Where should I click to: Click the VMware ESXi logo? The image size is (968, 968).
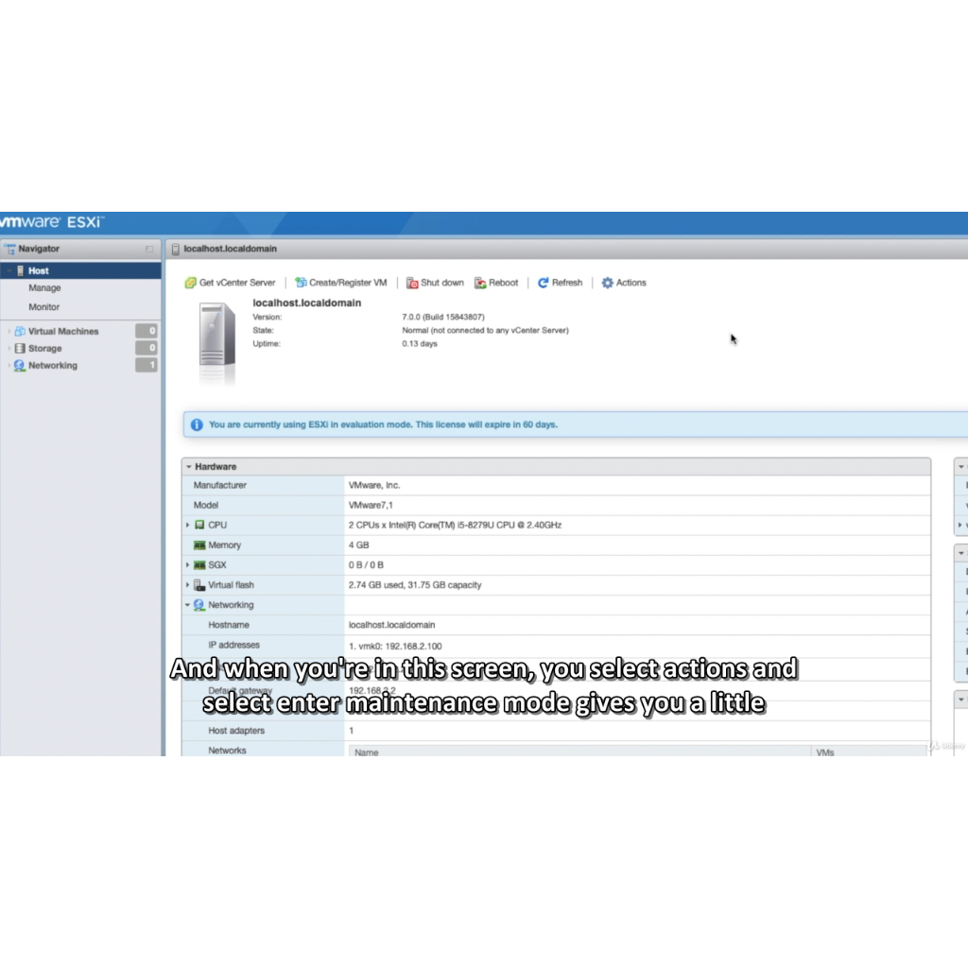point(52,221)
